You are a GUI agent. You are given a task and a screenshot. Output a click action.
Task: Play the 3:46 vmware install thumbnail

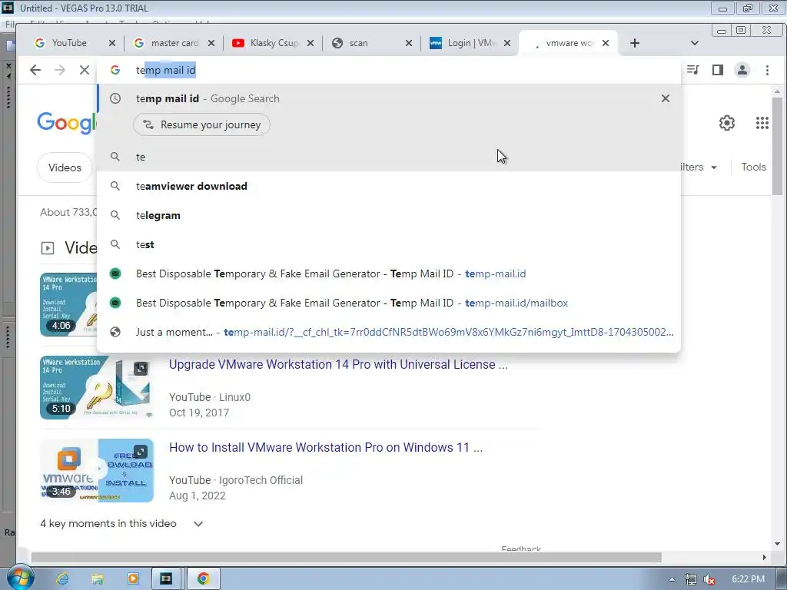(97, 471)
